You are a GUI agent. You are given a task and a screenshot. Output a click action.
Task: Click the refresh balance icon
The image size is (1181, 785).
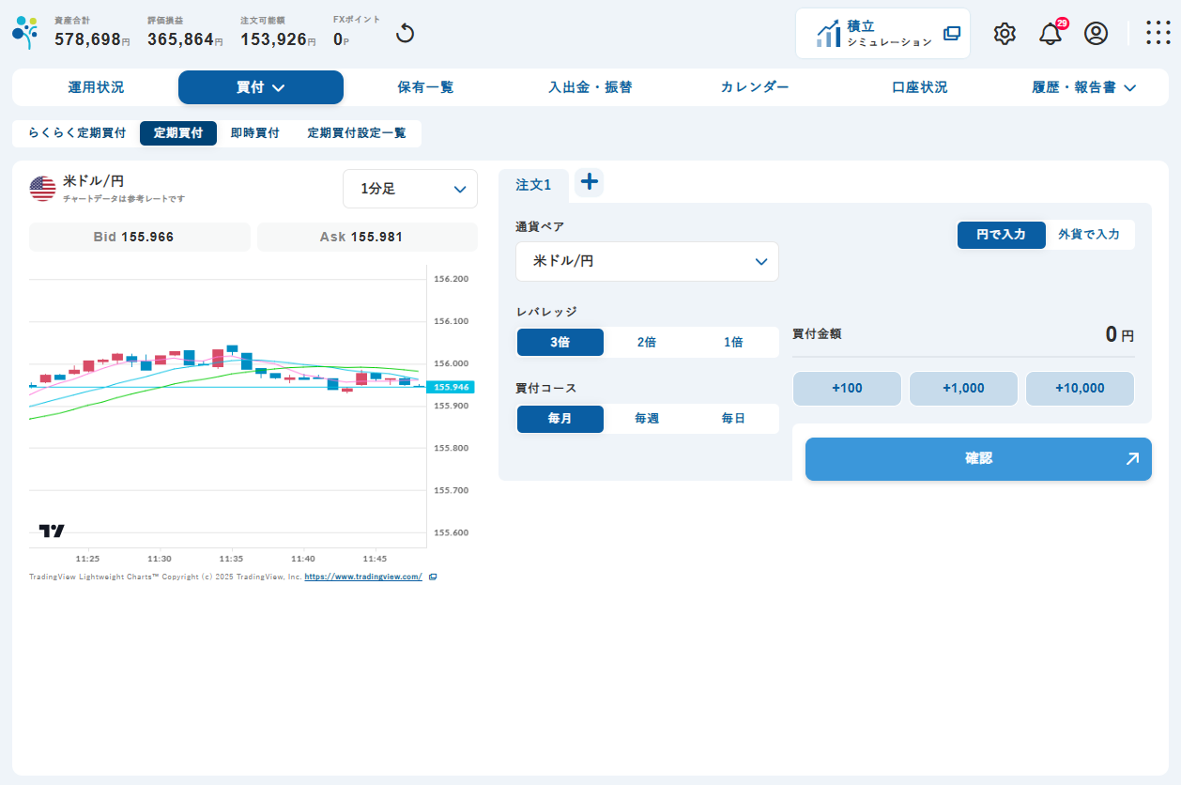coord(405,34)
